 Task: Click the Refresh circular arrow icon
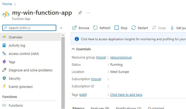coord(95,28)
